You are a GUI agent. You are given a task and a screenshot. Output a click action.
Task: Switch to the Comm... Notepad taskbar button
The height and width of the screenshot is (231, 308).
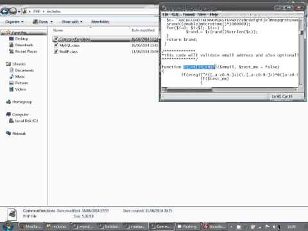[161, 227]
